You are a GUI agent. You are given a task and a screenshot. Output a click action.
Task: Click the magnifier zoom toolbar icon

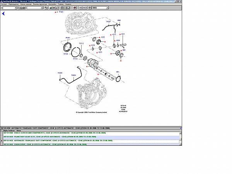(x=57, y=8)
